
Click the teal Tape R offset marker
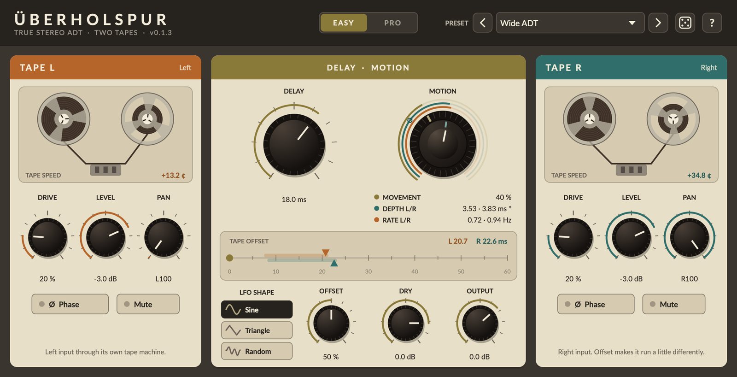(x=334, y=263)
